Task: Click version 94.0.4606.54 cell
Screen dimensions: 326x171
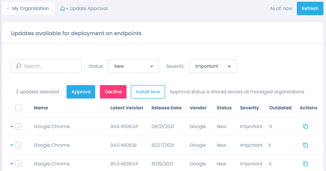Action: (124, 126)
